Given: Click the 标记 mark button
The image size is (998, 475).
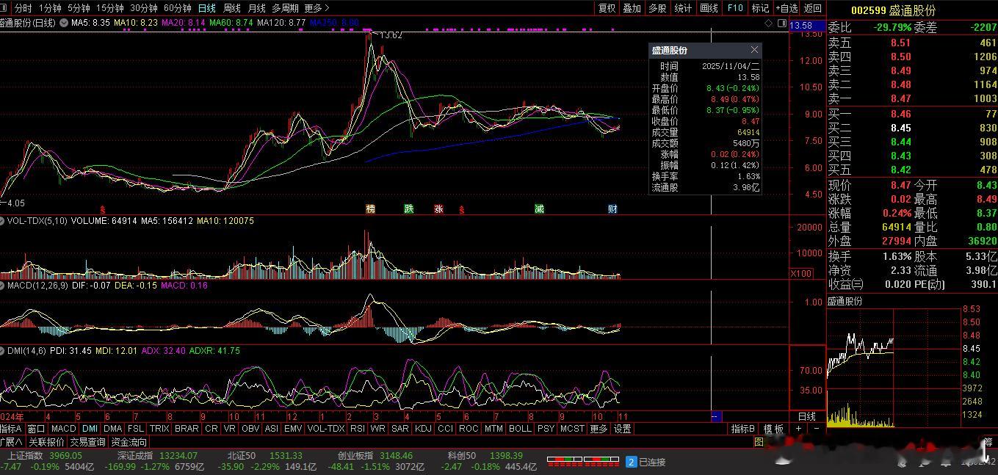Looking at the screenshot, I should pyautogui.click(x=761, y=8).
